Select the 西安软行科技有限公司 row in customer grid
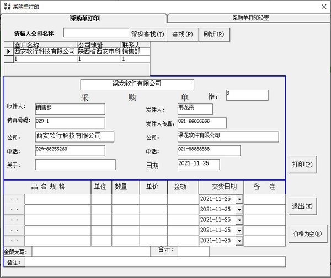The width and height of the screenshot is (331, 278). (44, 51)
